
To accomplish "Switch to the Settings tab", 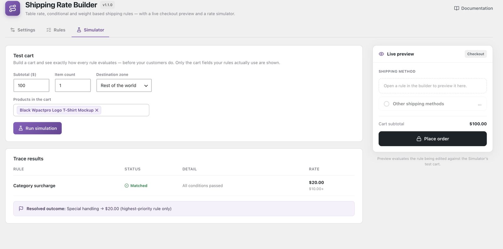I will pyautogui.click(x=23, y=30).
